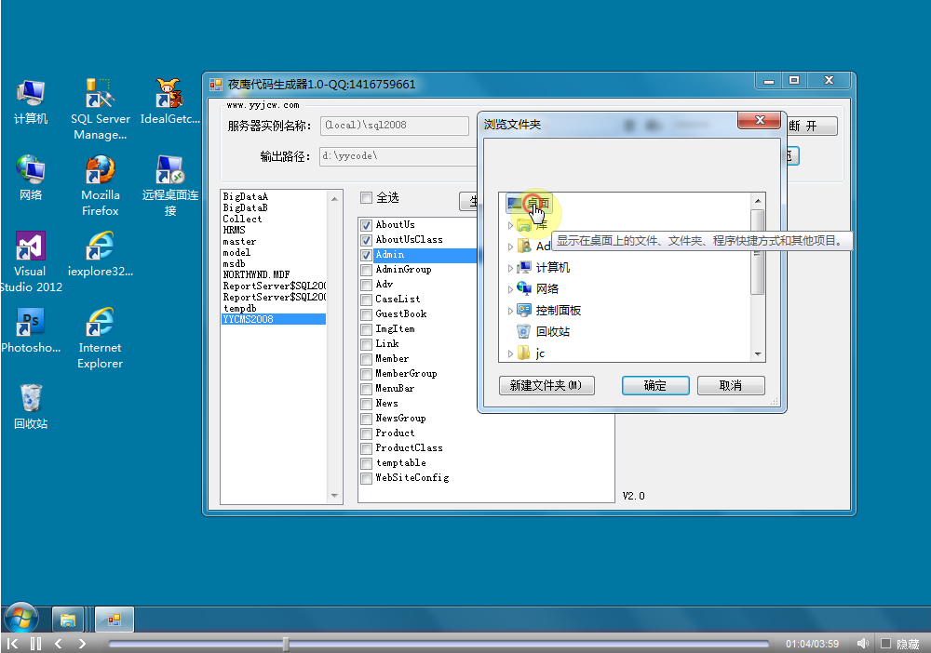The width and height of the screenshot is (931, 653).
Task: Expand the 计算机 node in folder tree
Action: 510,267
